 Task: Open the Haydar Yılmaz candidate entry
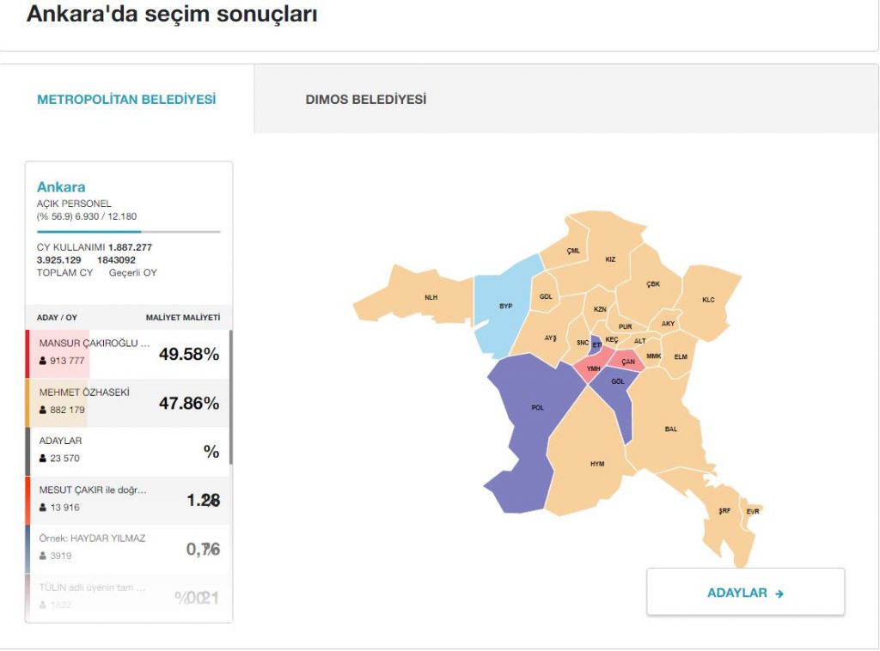coord(129,548)
